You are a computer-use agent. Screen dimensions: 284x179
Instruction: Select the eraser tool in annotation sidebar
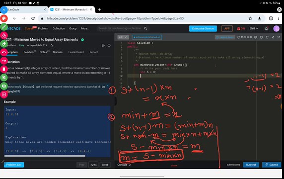tap(4, 44)
